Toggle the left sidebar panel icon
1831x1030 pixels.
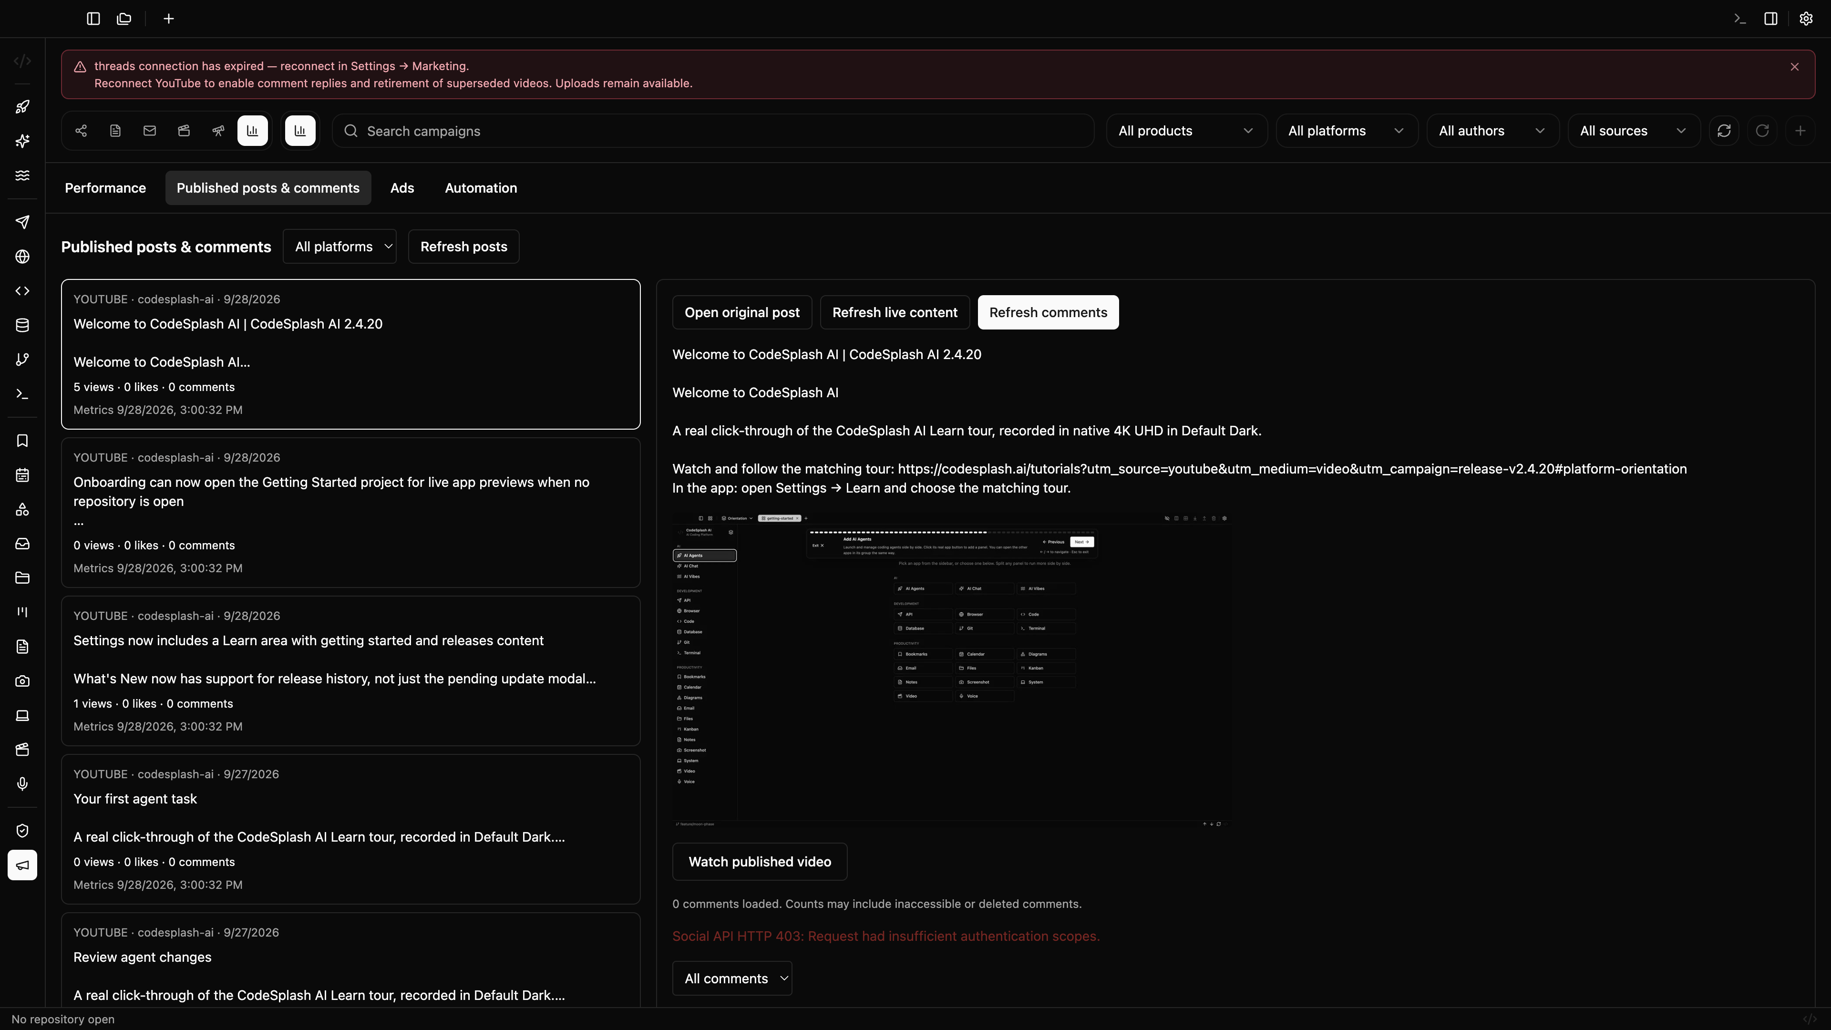coord(93,19)
